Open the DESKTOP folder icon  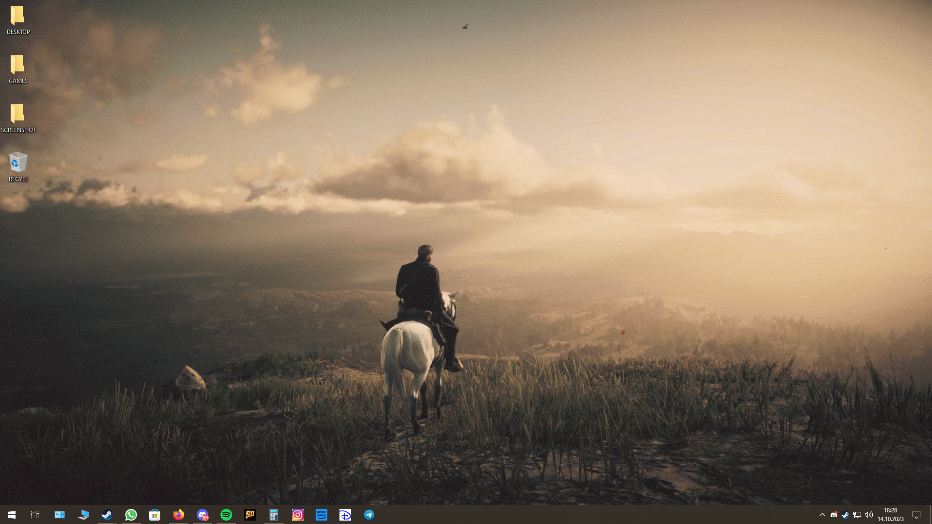pyautogui.click(x=18, y=20)
